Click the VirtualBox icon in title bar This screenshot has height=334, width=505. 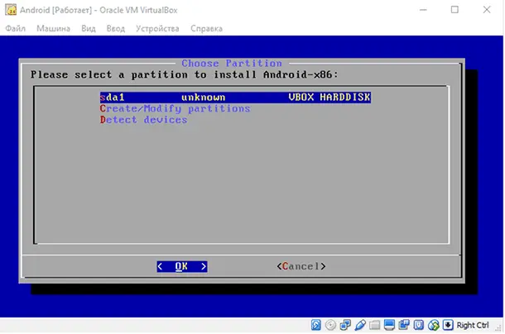[x=11, y=11]
